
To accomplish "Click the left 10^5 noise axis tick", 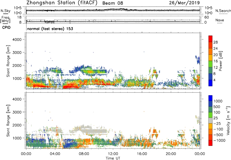I will tap(18, 8).
